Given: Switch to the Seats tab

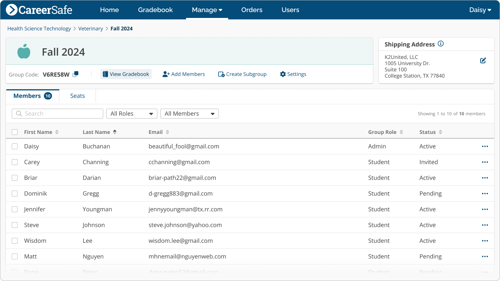Looking at the screenshot, I should point(77,95).
